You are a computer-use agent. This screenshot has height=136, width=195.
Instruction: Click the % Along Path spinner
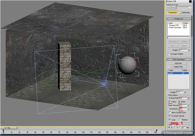(x=188, y=98)
